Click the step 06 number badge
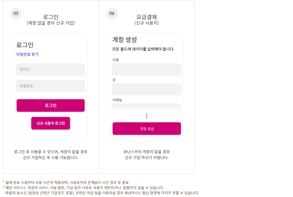The image size is (293, 197). click(112, 13)
